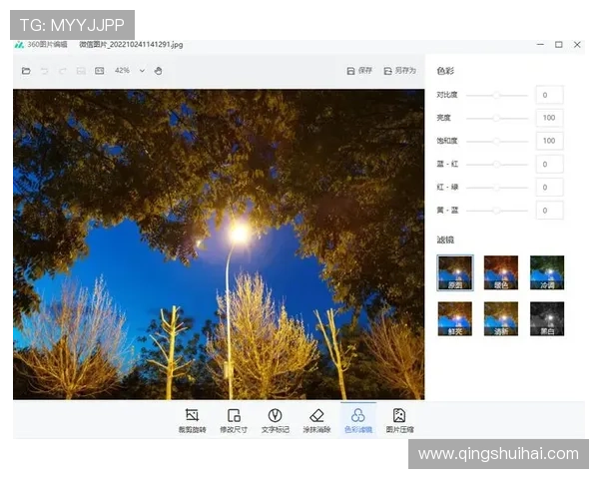Save the image with 保存
This screenshot has width=599, height=479.
[359, 71]
